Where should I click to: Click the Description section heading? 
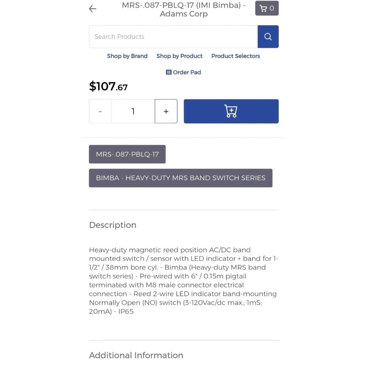pos(112,225)
